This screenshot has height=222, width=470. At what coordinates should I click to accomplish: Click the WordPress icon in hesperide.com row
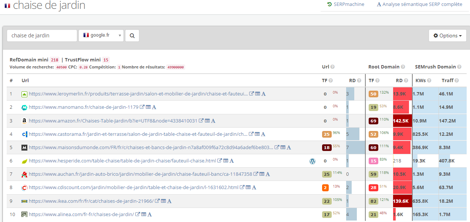click(x=312, y=161)
